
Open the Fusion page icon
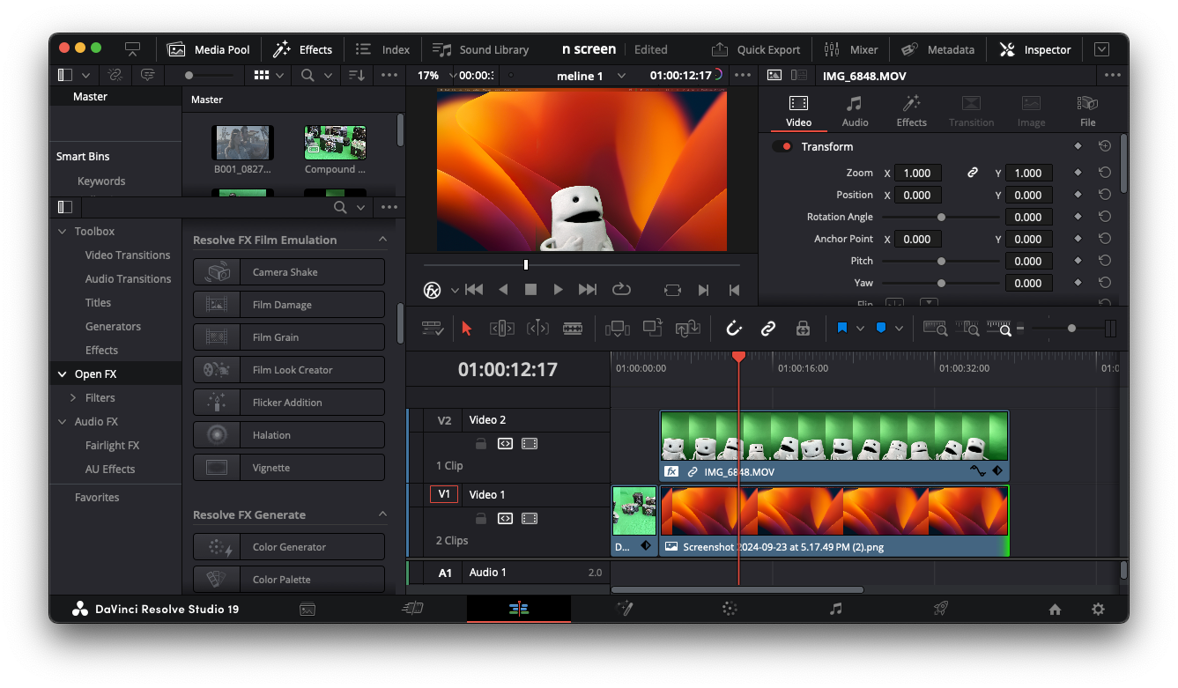click(x=625, y=609)
